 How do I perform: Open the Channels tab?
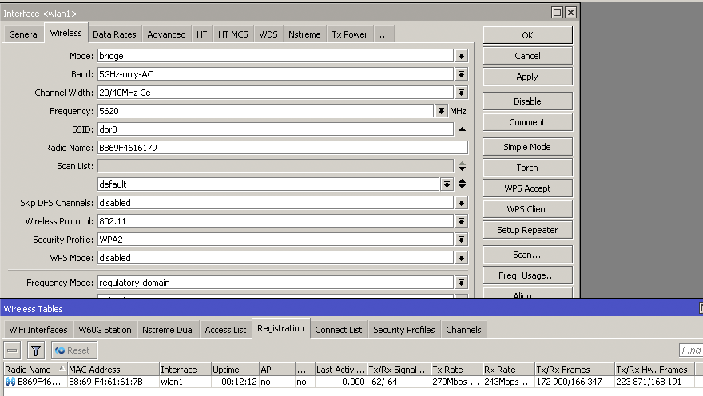click(x=463, y=330)
